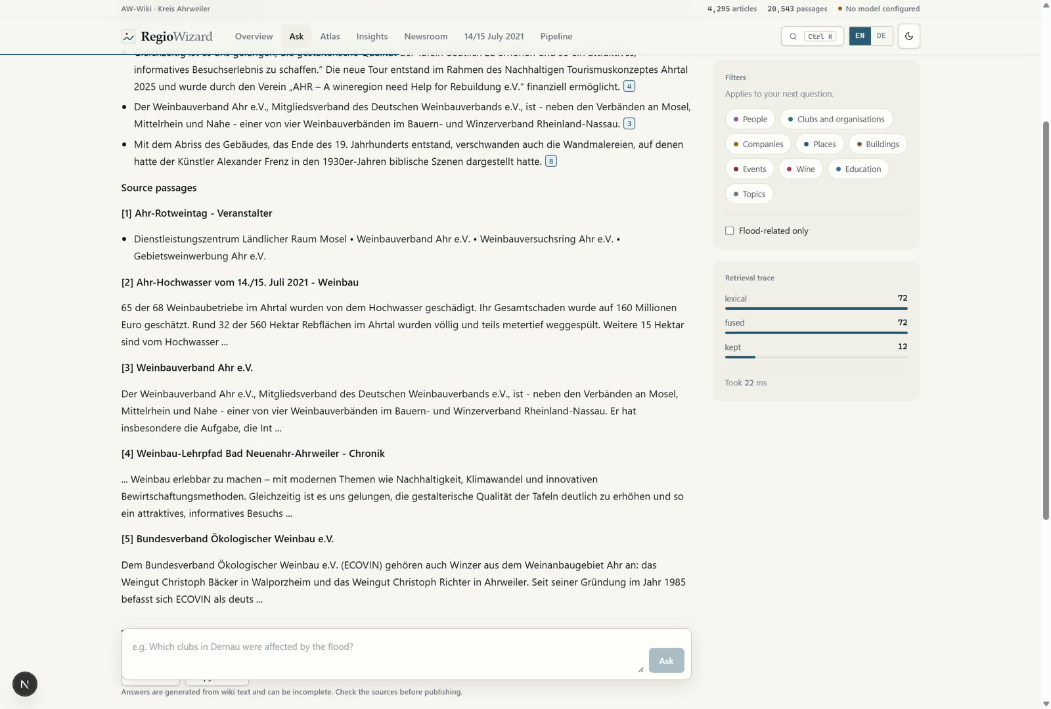Click the 'Took 22 ms' text
This screenshot has height=709, width=1051.
(746, 382)
